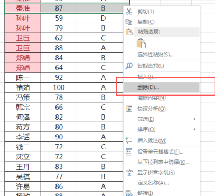The width and height of the screenshot is (215, 196).
Task: Click the score cell 64
Action: pyautogui.click(x=59, y=67)
